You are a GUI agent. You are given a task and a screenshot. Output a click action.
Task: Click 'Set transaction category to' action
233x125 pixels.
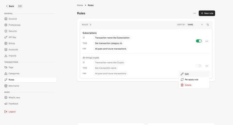click(108, 43)
